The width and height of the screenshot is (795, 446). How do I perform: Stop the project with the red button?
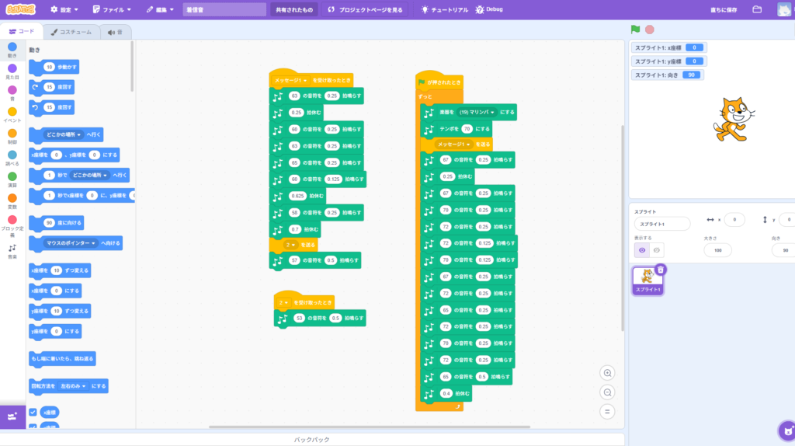click(650, 30)
